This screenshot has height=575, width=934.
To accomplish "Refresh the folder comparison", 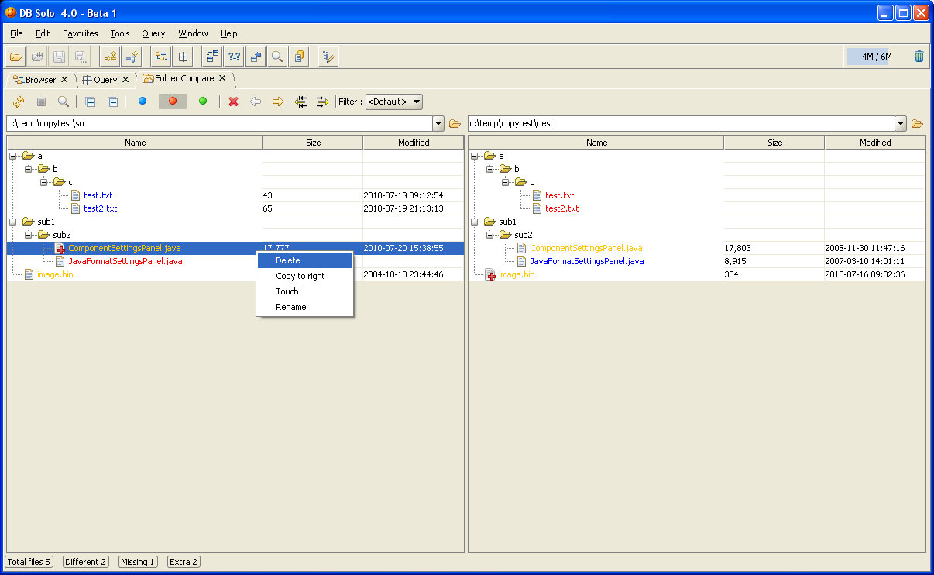I will coord(19,102).
